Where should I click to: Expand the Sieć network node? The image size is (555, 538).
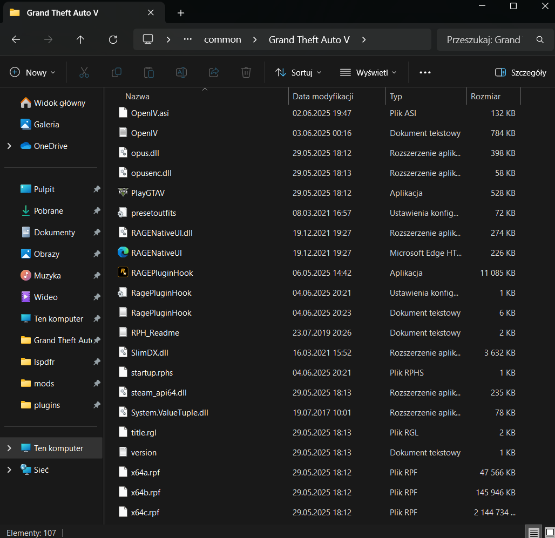point(9,470)
